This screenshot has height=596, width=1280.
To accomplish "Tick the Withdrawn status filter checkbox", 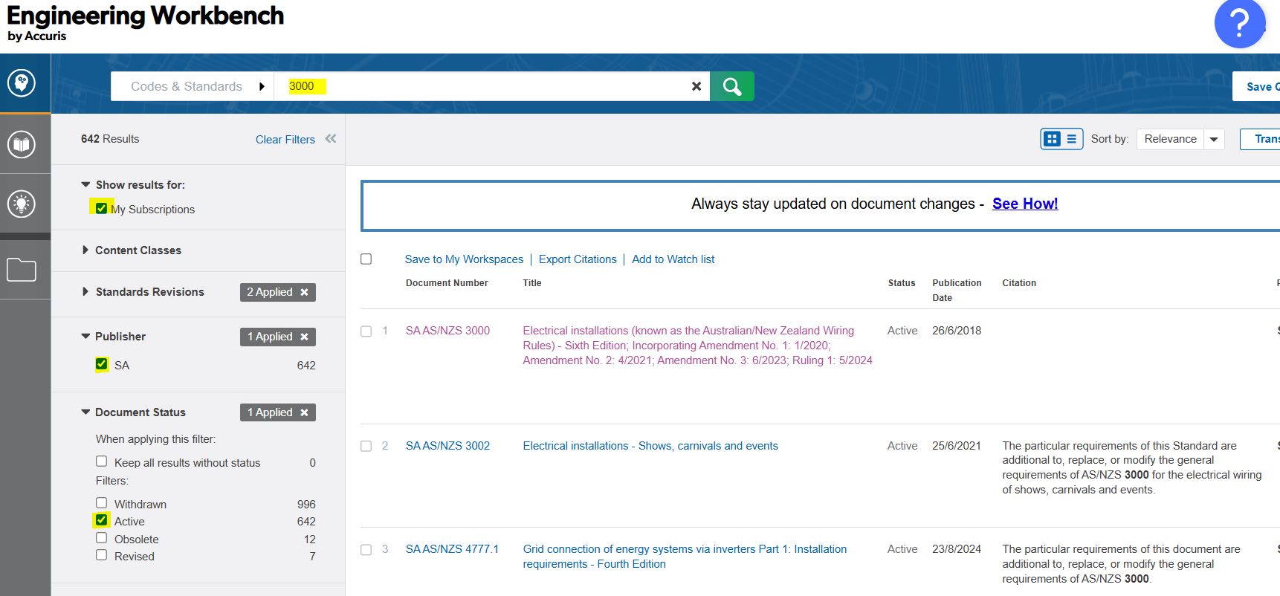I will [102, 503].
